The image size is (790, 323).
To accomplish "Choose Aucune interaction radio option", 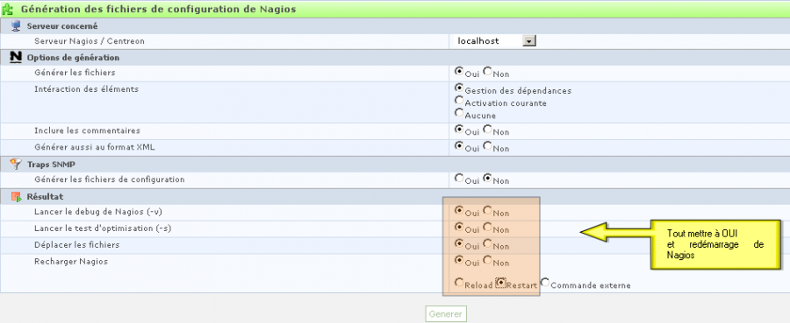I will coord(458,113).
